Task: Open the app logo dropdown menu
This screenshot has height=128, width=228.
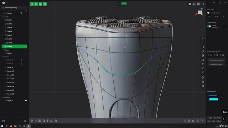Action: [5, 3]
